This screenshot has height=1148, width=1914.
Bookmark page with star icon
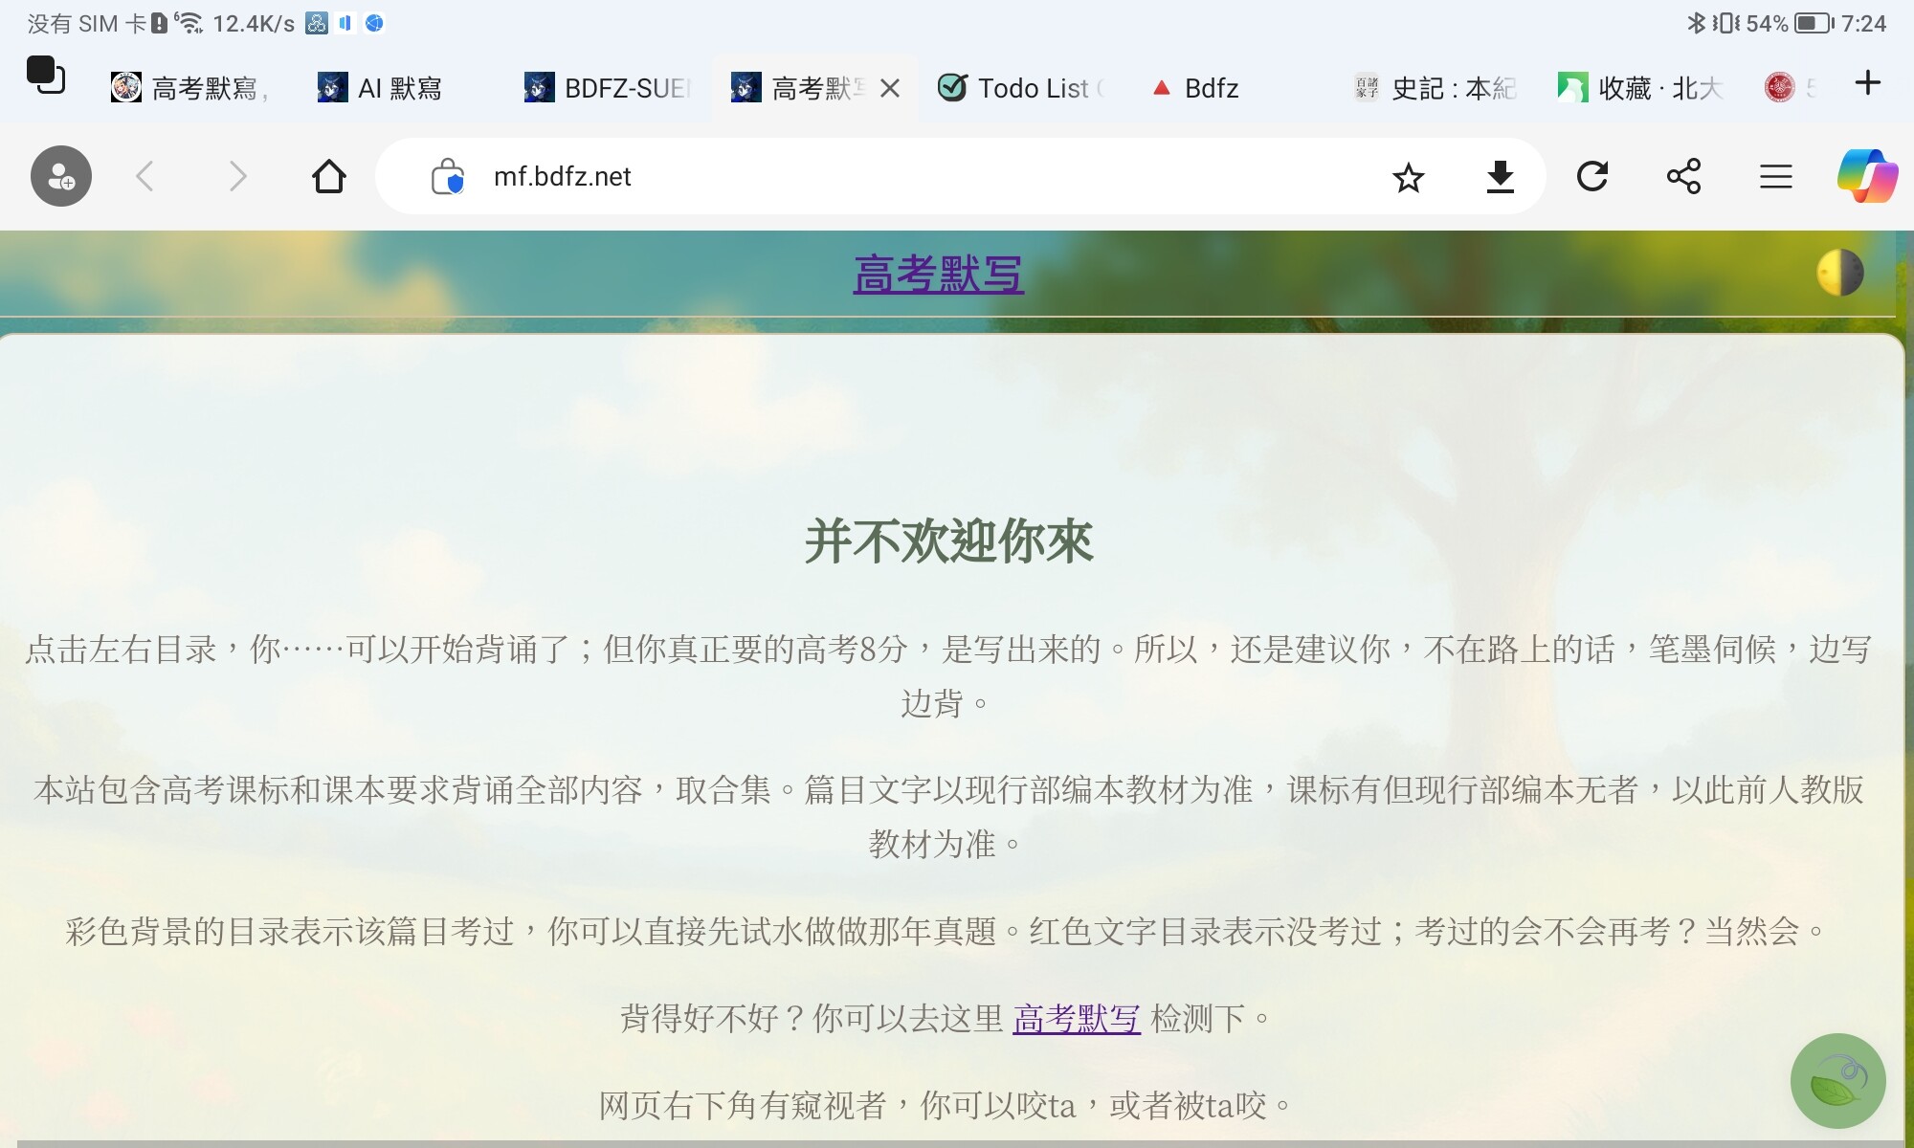point(1408,177)
